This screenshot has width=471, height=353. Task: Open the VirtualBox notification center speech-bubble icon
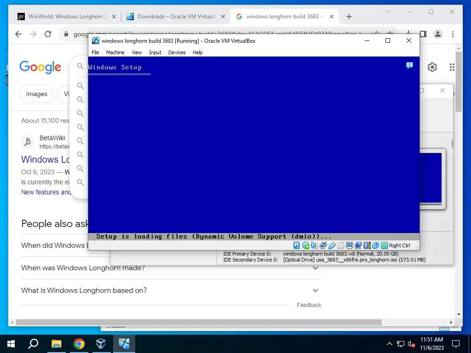click(x=409, y=65)
